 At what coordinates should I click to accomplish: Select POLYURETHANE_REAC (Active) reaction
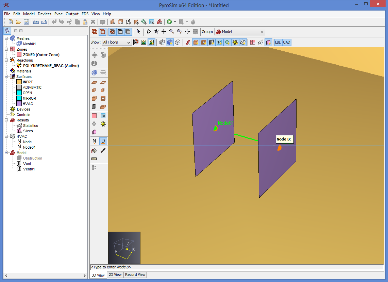(51, 66)
